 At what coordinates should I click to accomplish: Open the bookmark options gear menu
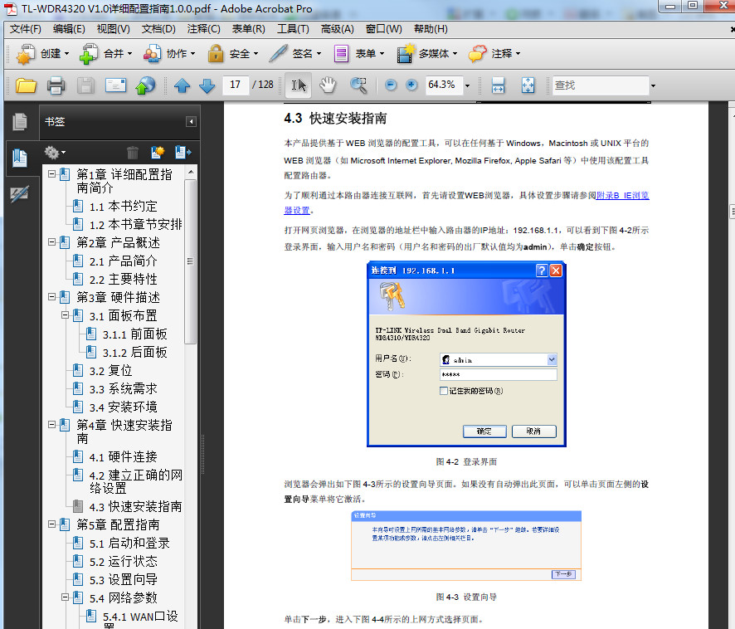[53, 153]
